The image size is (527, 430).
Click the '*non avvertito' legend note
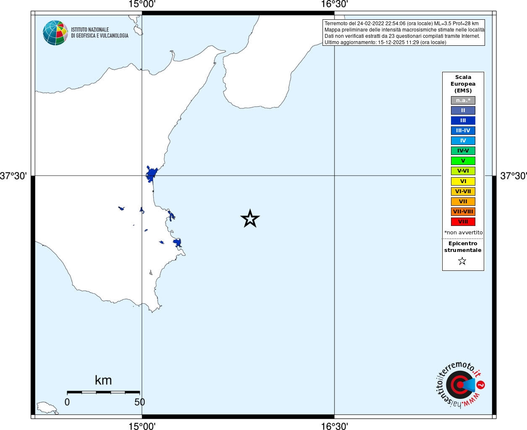[464, 233]
